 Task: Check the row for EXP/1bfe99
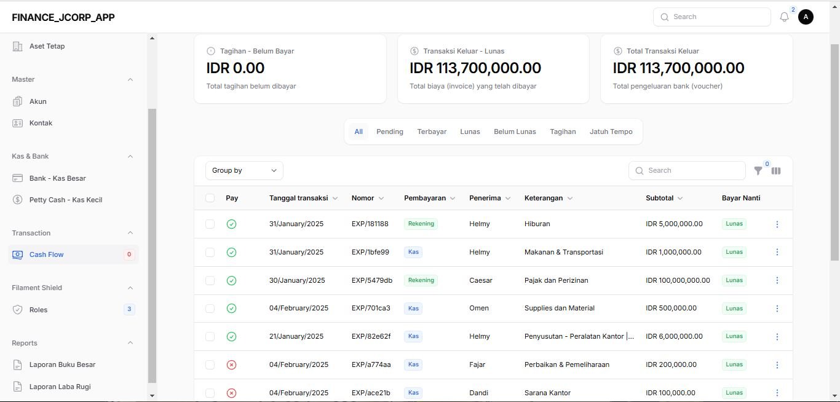tap(210, 253)
